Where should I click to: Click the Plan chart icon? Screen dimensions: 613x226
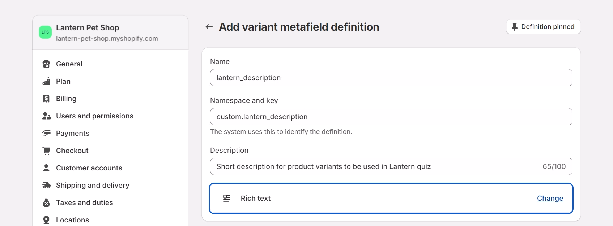click(x=46, y=81)
